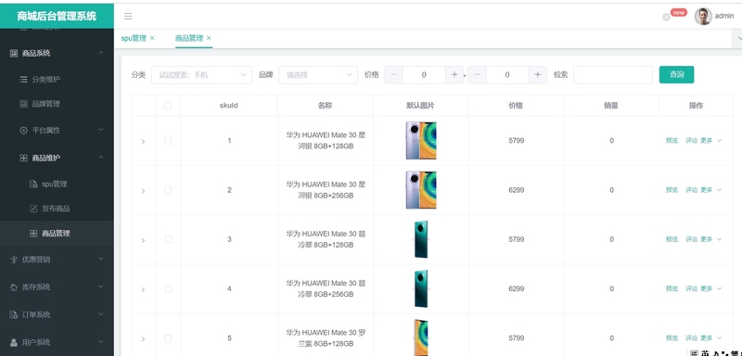
Task: Expand the row details for skuId 1
Action: pos(144,141)
